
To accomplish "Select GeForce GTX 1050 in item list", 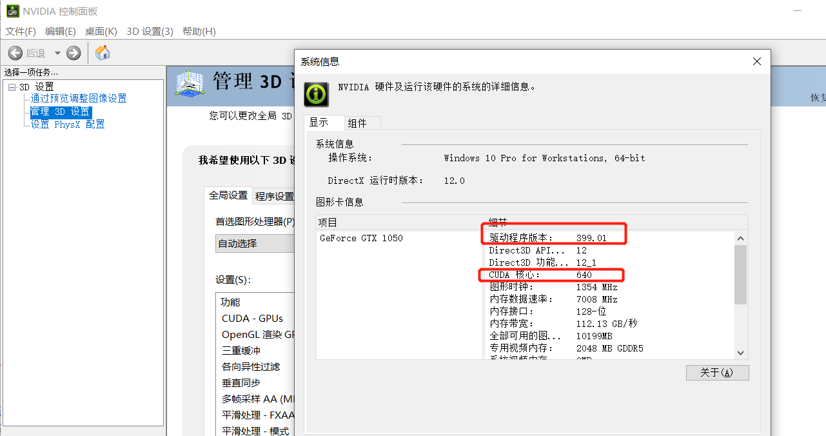I will 361,238.
